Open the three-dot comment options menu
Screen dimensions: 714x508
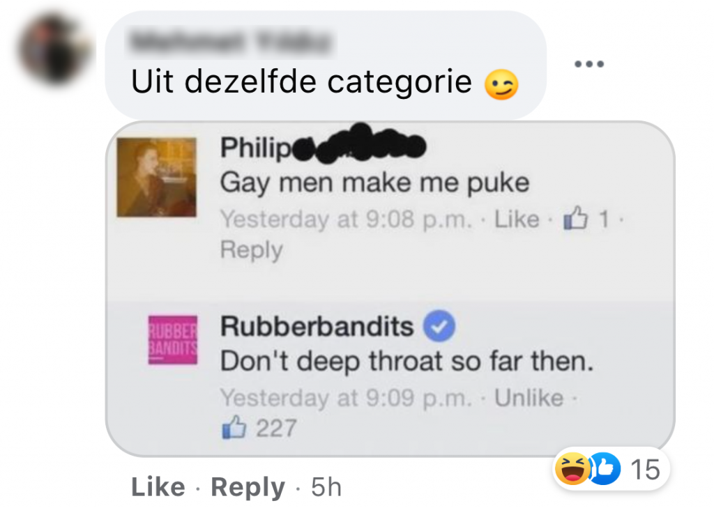point(588,63)
